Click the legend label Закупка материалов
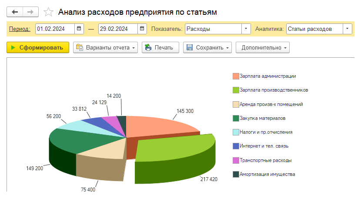 262,118
